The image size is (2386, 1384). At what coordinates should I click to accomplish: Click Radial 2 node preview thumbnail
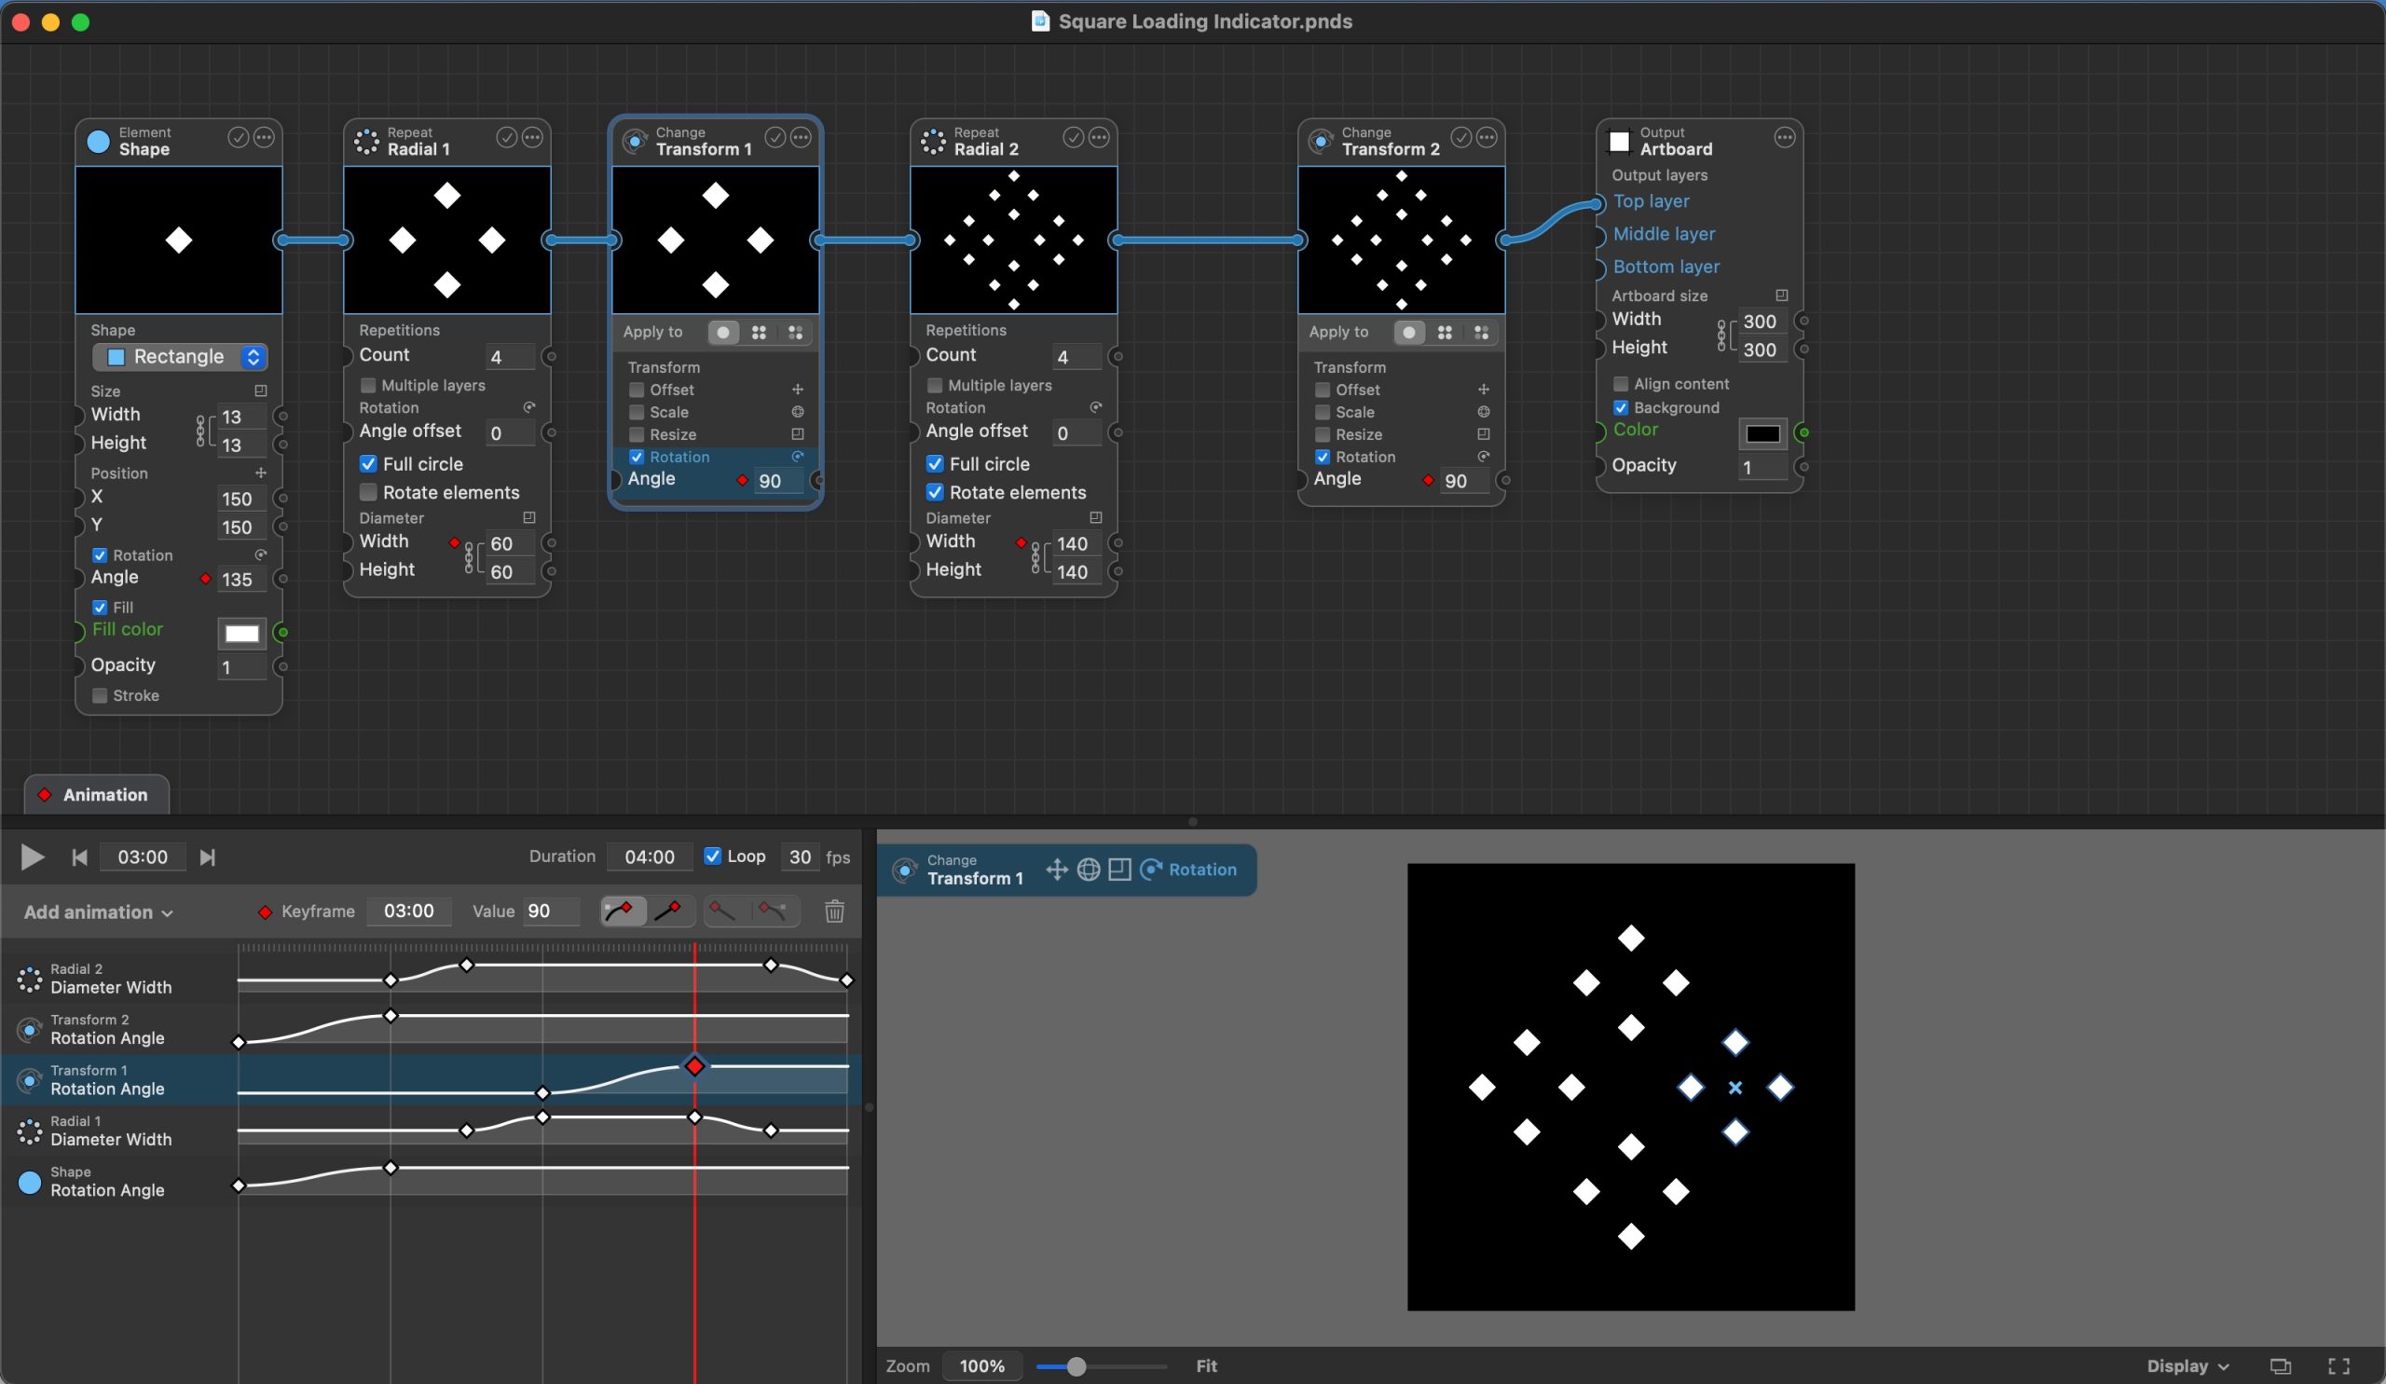coord(1013,240)
